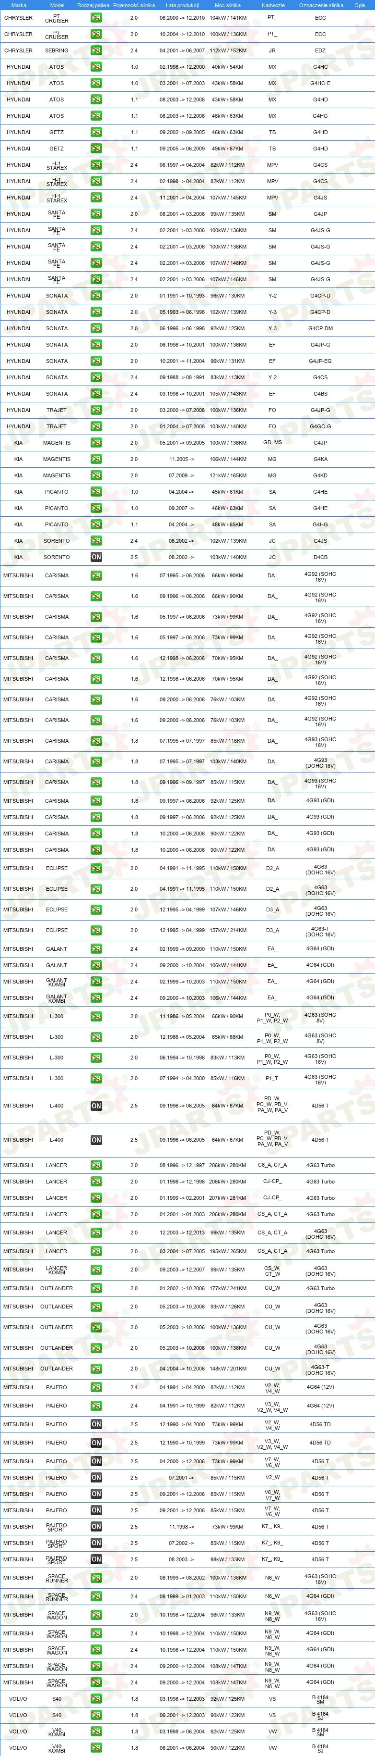Select engine code D4CB cell
Viewport: 375px width, 1756px height.
point(320,557)
